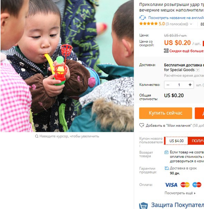The height and width of the screenshot is (209, 204).
Task: Open 'Посмотреть название на английском' link
Action: (x=176, y=18)
